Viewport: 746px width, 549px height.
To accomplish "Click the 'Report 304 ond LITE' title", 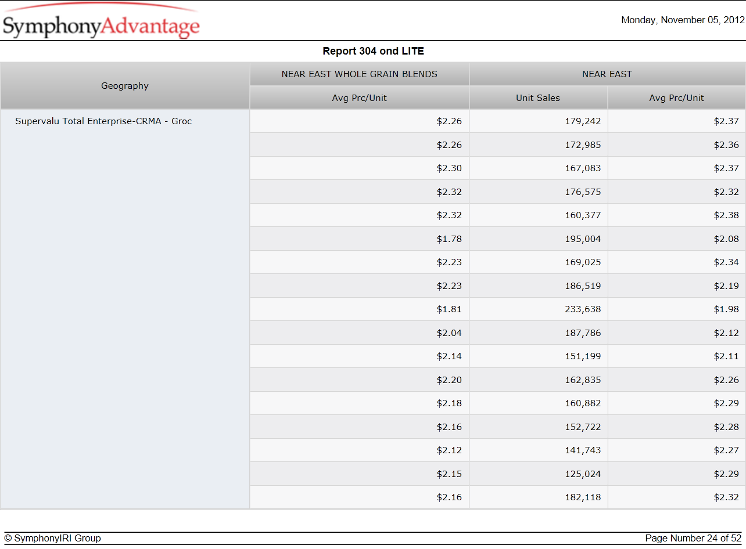I will click(373, 51).
